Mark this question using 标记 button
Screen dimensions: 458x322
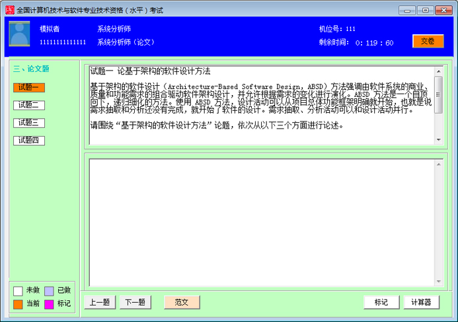pyautogui.click(x=381, y=302)
